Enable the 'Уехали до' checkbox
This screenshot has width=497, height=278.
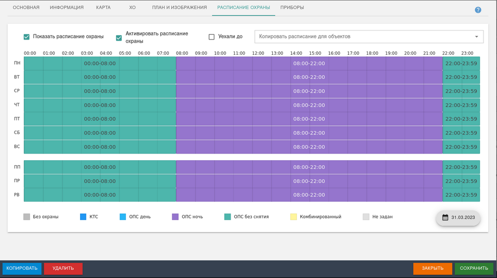coord(211,37)
